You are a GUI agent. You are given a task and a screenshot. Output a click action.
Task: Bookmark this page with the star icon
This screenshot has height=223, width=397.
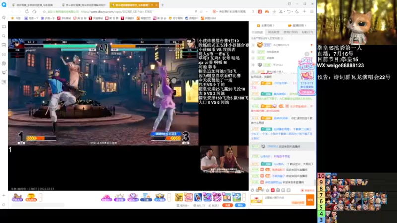44,11
